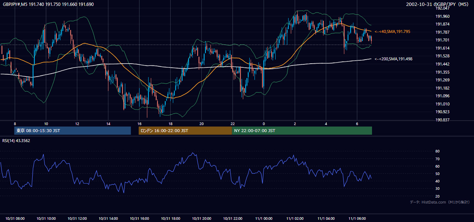
Task: Click the 11/1 02:00 date label
Action: tap(295, 218)
